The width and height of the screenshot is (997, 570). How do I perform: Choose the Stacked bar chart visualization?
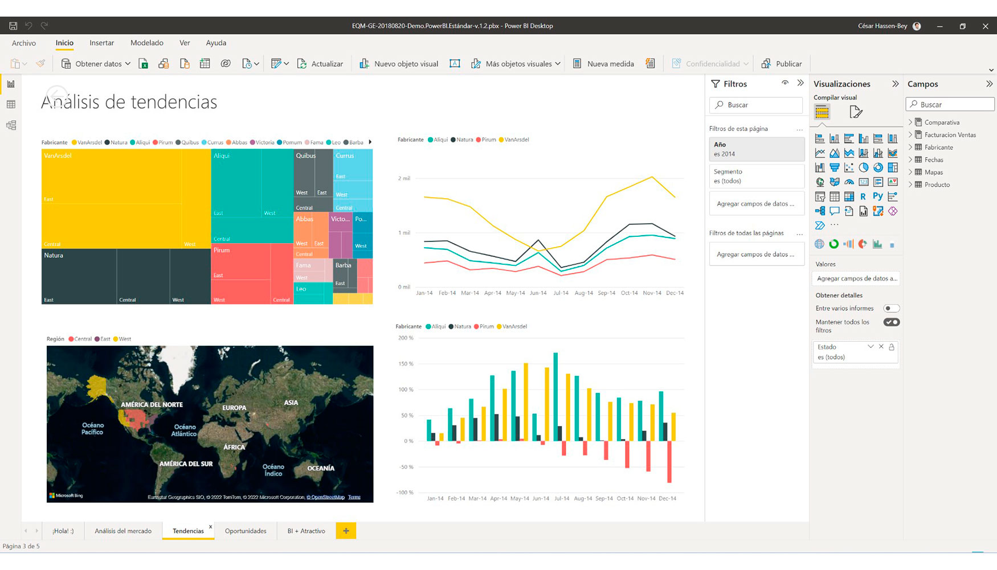(x=820, y=138)
